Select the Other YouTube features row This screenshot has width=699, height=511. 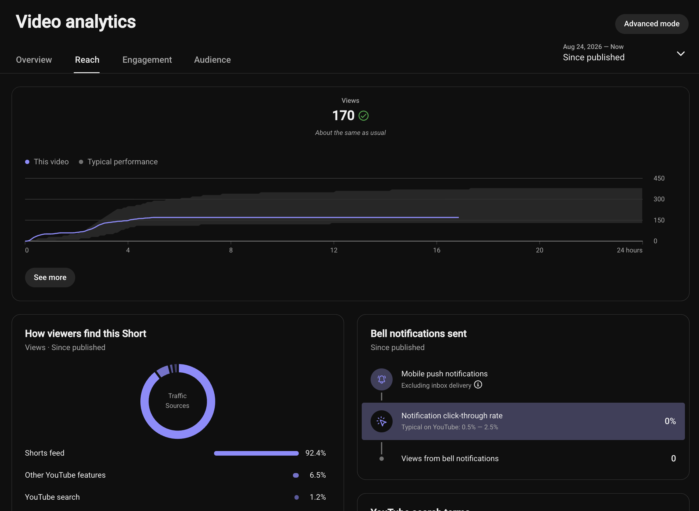176,475
